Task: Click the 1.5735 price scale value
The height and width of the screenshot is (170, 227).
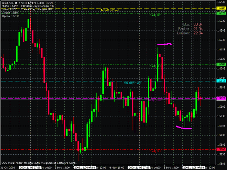Action: 221,135
